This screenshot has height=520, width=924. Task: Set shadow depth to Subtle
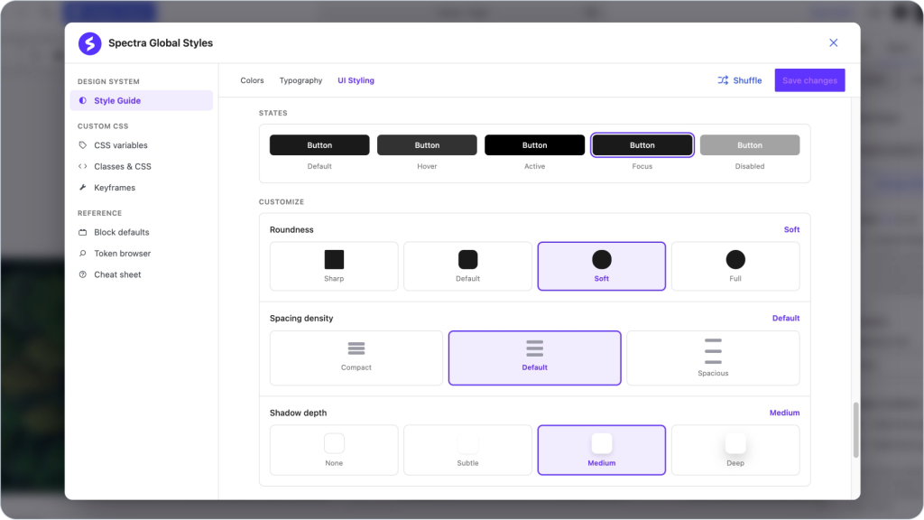coord(468,450)
